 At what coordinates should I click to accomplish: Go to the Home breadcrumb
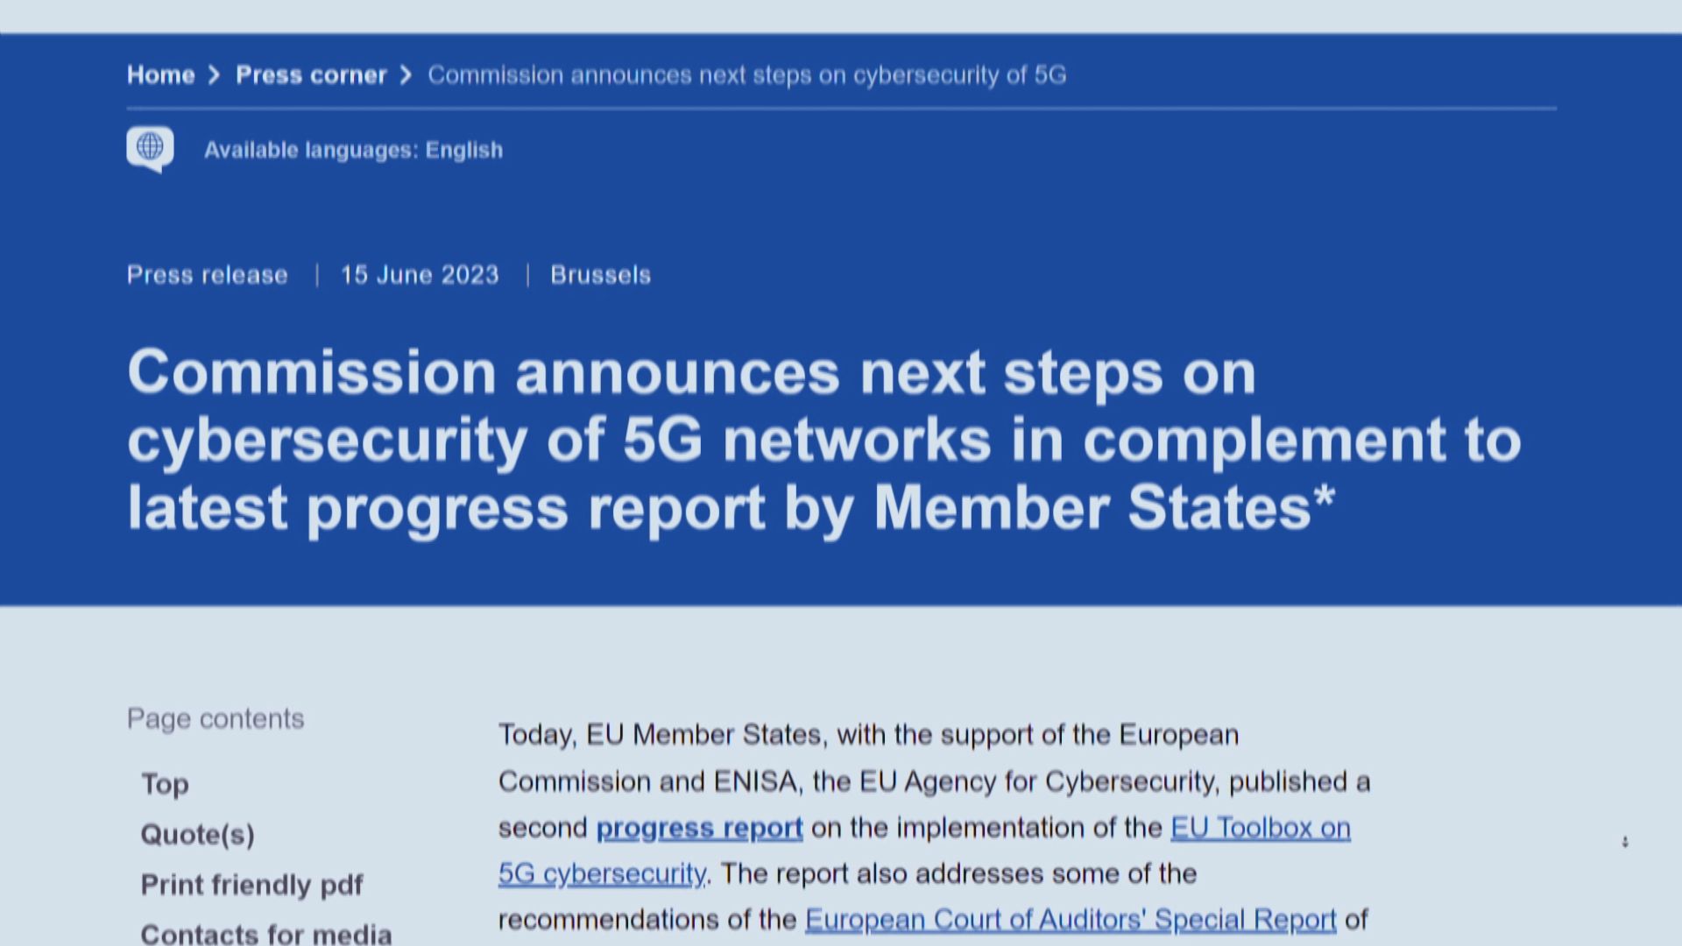[160, 75]
